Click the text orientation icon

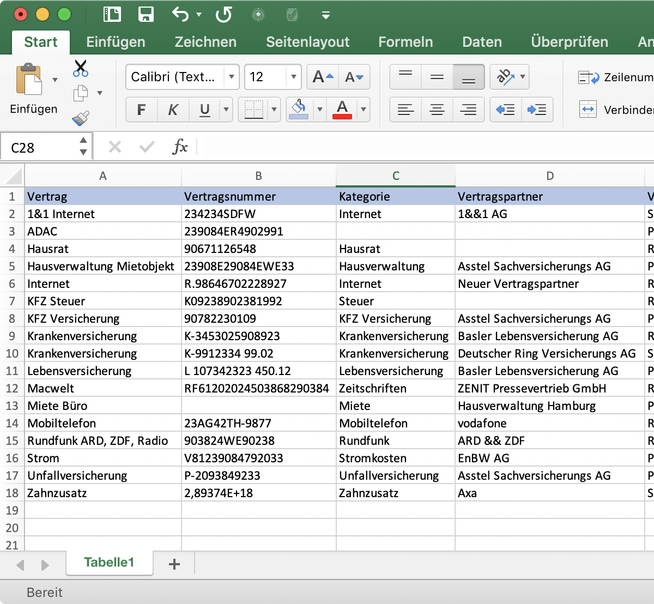coord(505,77)
